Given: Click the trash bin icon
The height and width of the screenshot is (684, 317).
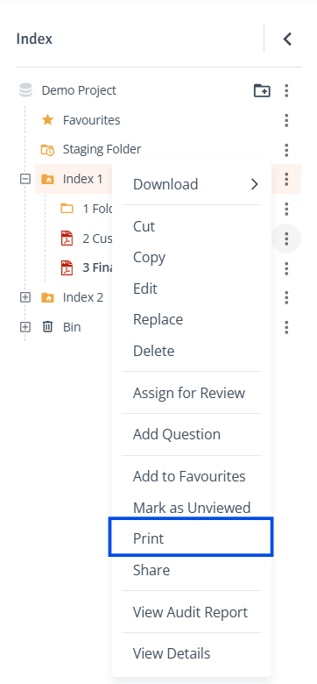Looking at the screenshot, I should tap(47, 327).
